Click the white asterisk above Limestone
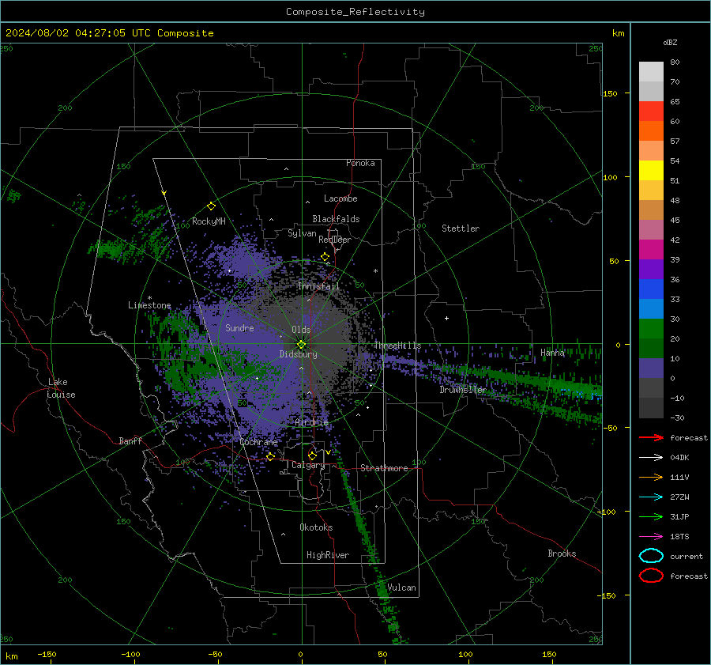Viewport: 711px width, 665px height. [x=149, y=298]
